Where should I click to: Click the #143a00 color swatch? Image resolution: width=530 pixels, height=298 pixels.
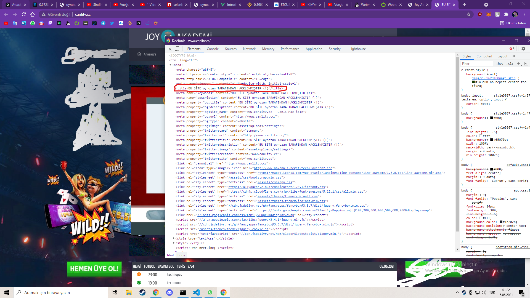pyautogui.click(x=473, y=82)
